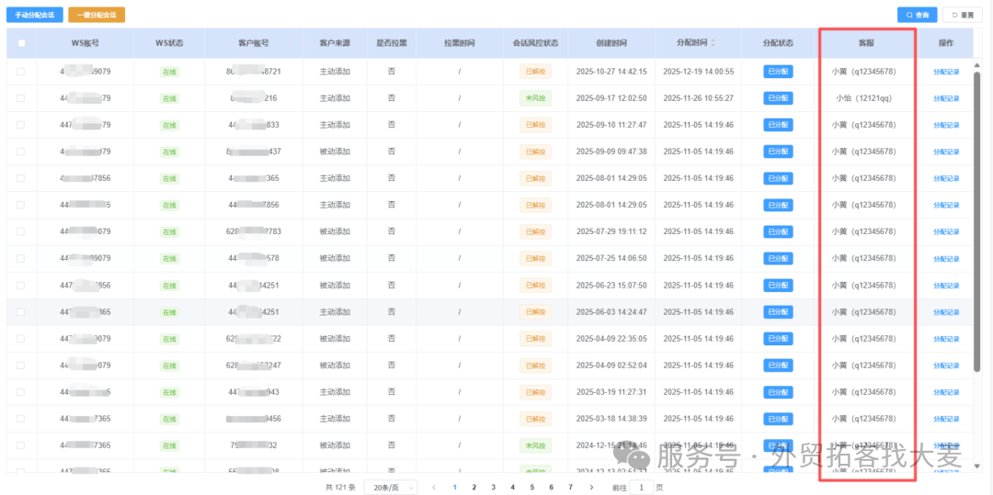Reset filters with 重置 button
Image resolution: width=993 pixels, height=495 pixels.
(963, 15)
